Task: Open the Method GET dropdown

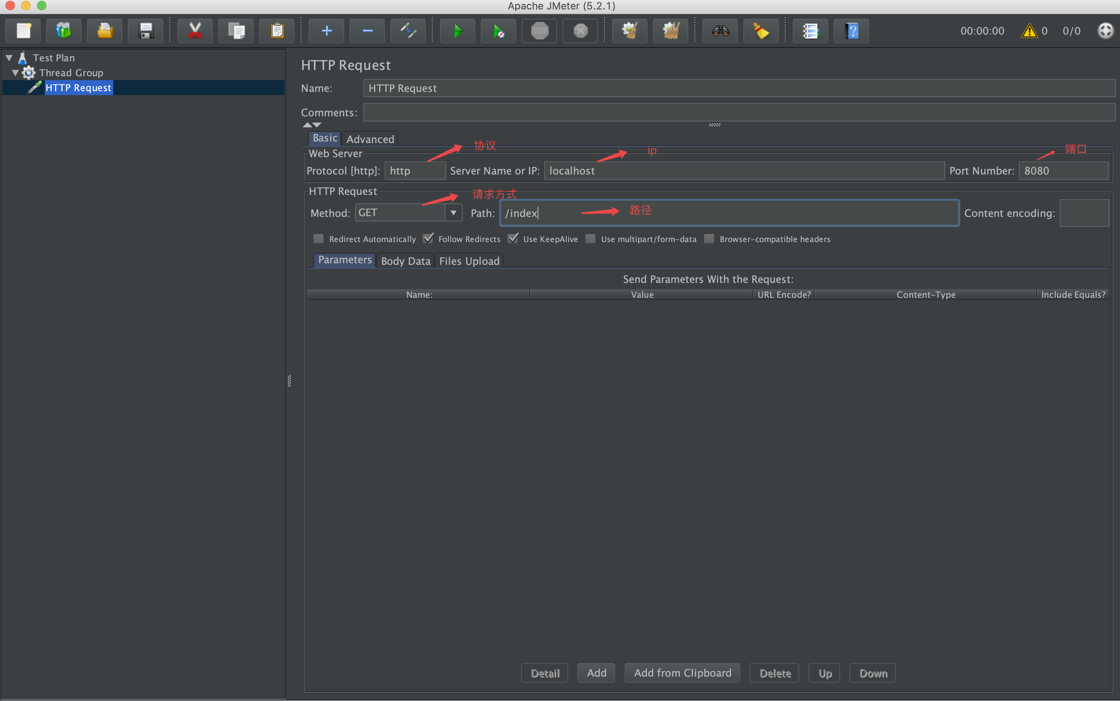Action: tap(453, 213)
